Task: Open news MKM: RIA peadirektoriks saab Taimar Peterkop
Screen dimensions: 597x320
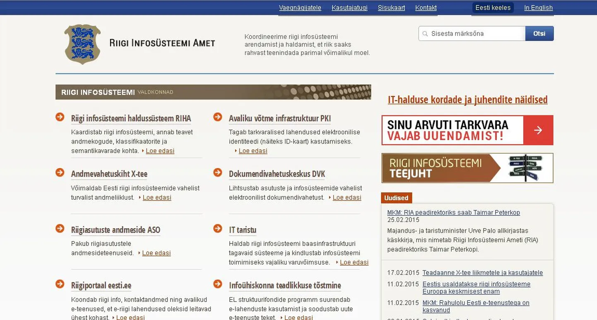Action: point(453,213)
